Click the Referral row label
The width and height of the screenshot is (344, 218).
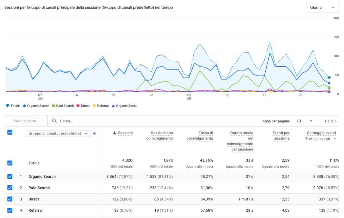(x=36, y=210)
